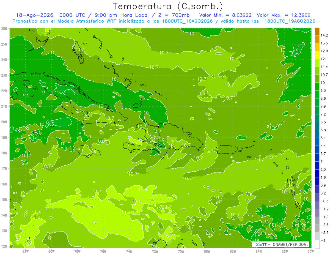
Task: Click the 82W longitude axis label
Action: (x=25, y=251)
